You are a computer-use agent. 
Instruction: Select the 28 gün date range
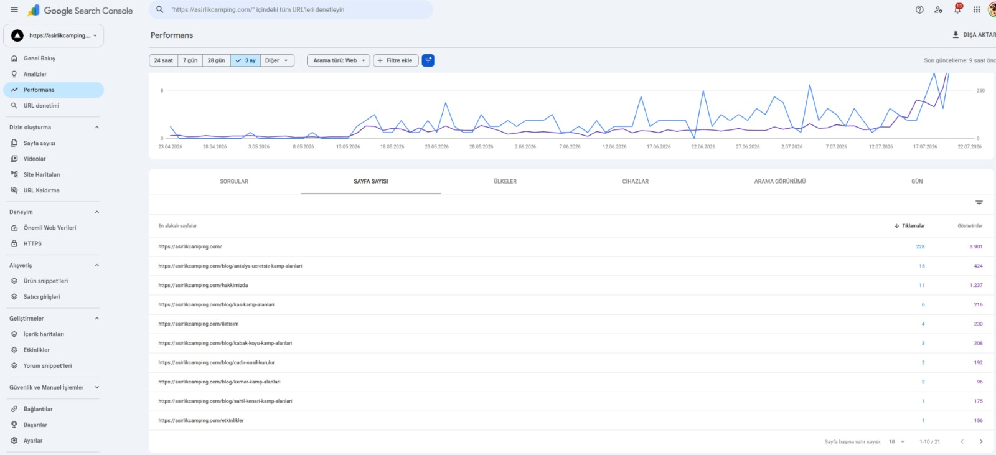[217, 60]
